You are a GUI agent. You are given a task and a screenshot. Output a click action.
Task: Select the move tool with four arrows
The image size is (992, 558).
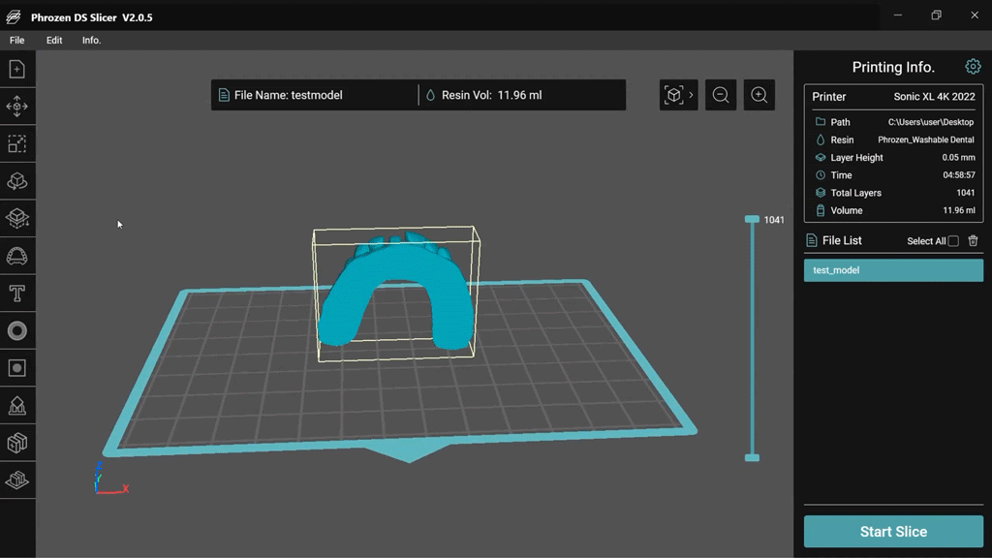tap(17, 107)
